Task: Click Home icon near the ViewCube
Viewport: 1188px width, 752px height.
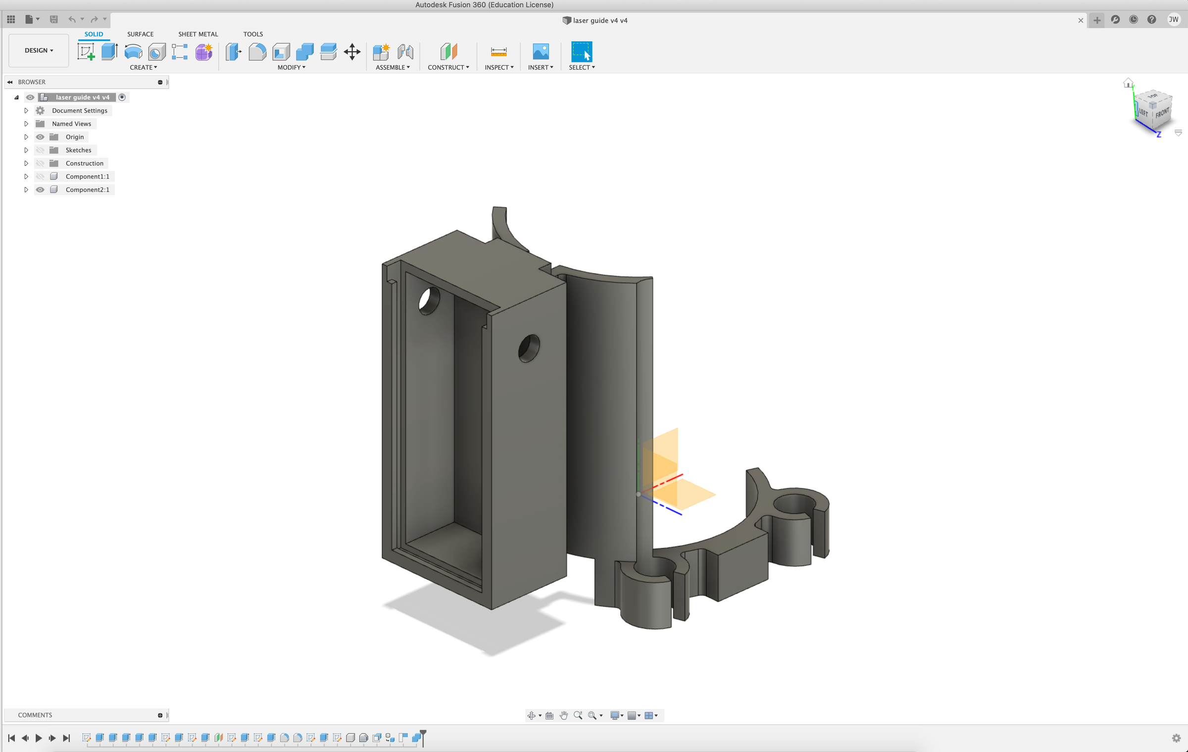Action: (1128, 83)
